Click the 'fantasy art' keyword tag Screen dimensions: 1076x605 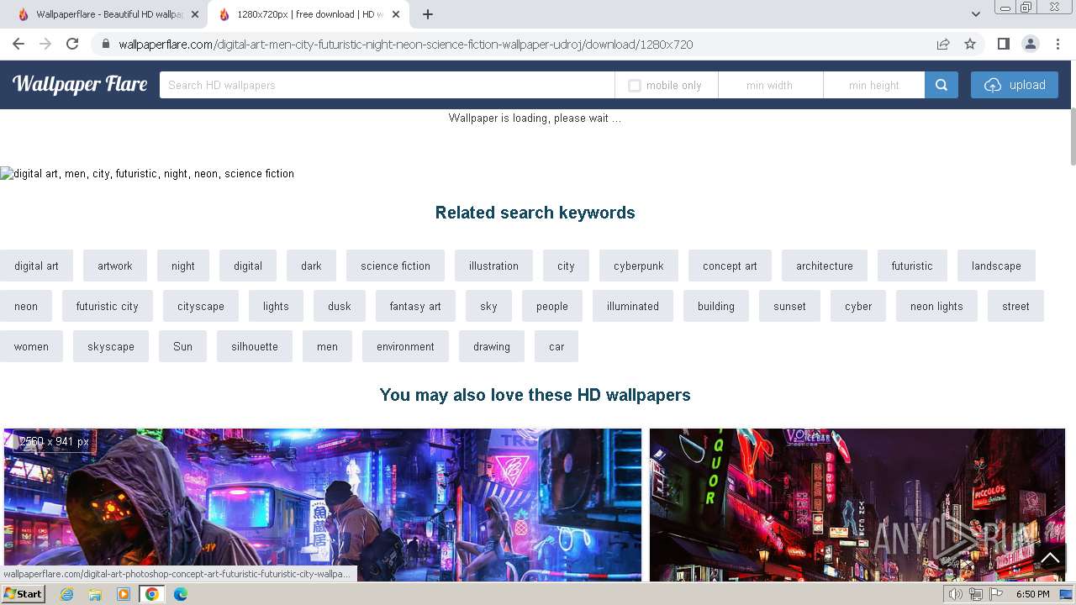tap(415, 306)
